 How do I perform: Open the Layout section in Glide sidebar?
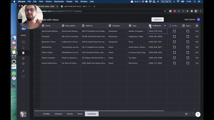click(x=23, y=42)
